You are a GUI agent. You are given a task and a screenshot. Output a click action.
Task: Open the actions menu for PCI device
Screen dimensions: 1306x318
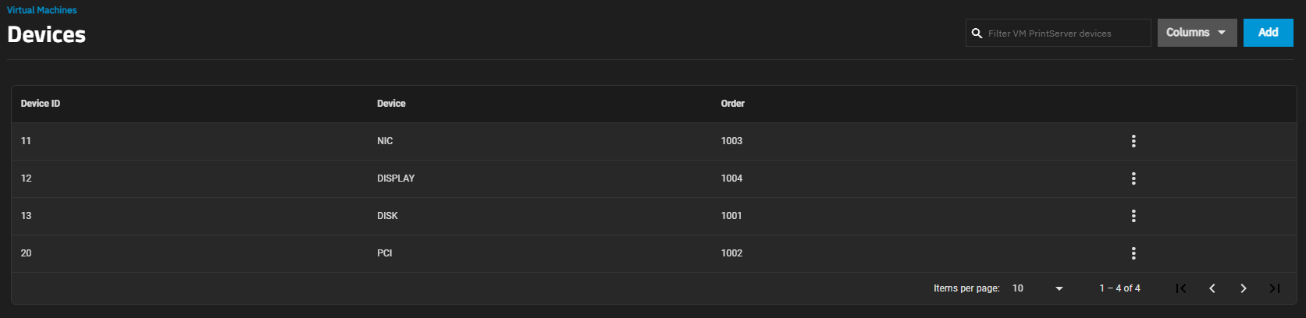tap(1133, 253)
